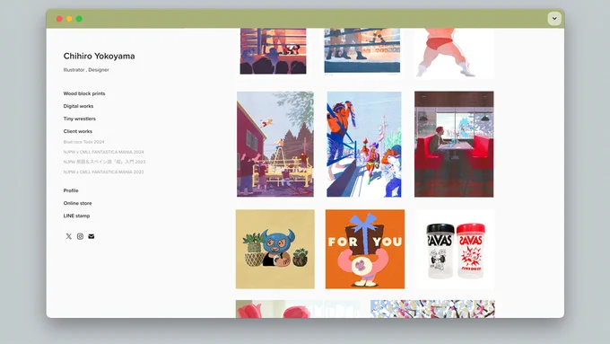Click the email envelope icon

point(91,236)
